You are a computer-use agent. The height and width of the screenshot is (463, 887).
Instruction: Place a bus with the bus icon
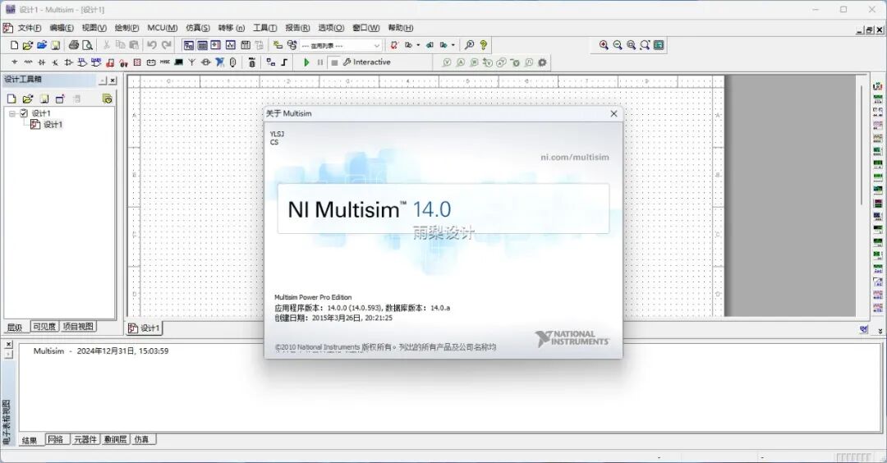[284, 62]
